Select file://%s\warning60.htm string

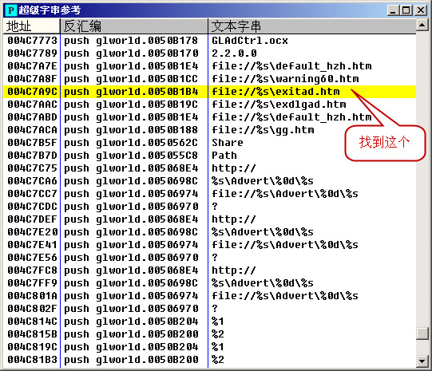pos(285,79)
